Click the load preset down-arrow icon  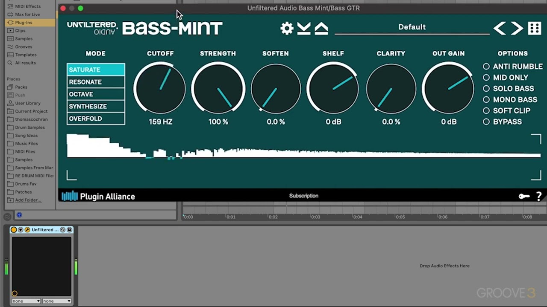304,28
